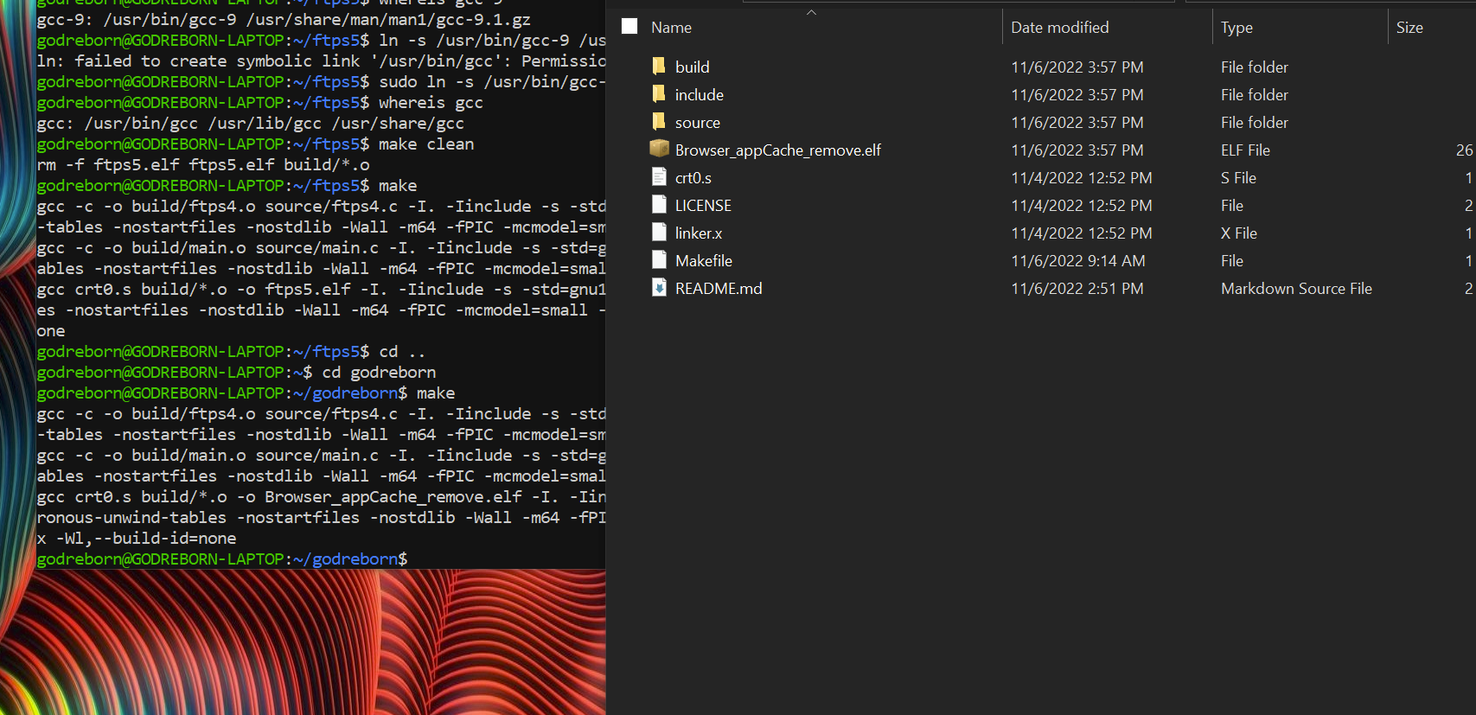Sort files by Date modified column
This screenshot has width=1476, height=715.
tap(1059, 28)
